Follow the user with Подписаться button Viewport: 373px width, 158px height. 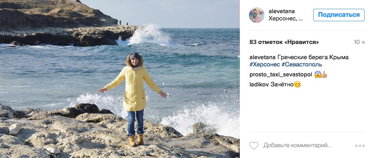[339, 15]
